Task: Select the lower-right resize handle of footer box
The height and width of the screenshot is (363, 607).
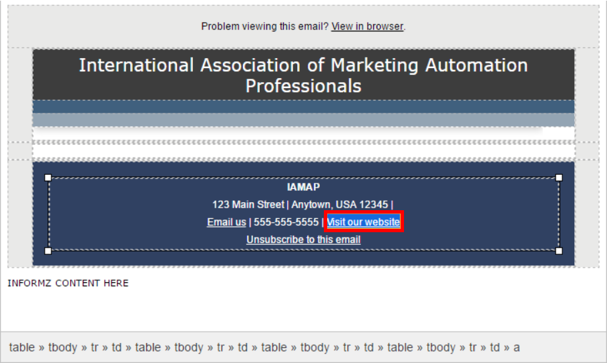Action: tap(559, 251)
